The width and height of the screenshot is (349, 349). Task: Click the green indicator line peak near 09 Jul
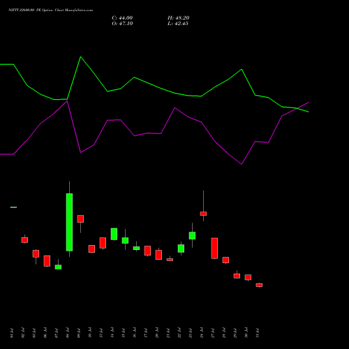click(x=80, y=57)
